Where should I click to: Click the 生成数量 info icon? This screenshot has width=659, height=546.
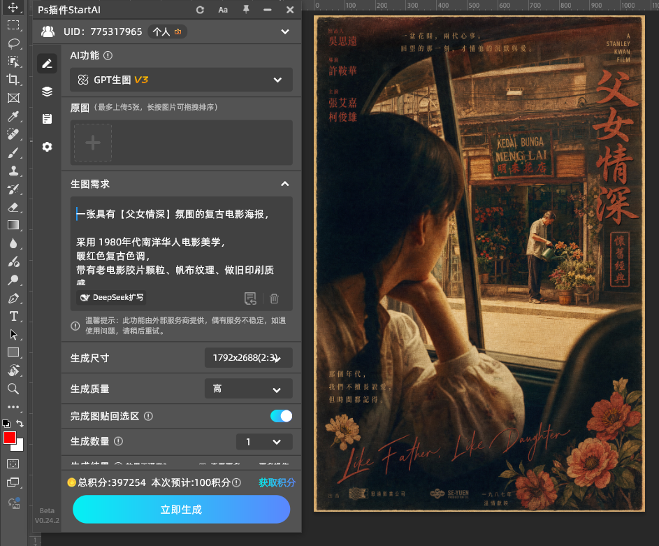pos(119,441)
